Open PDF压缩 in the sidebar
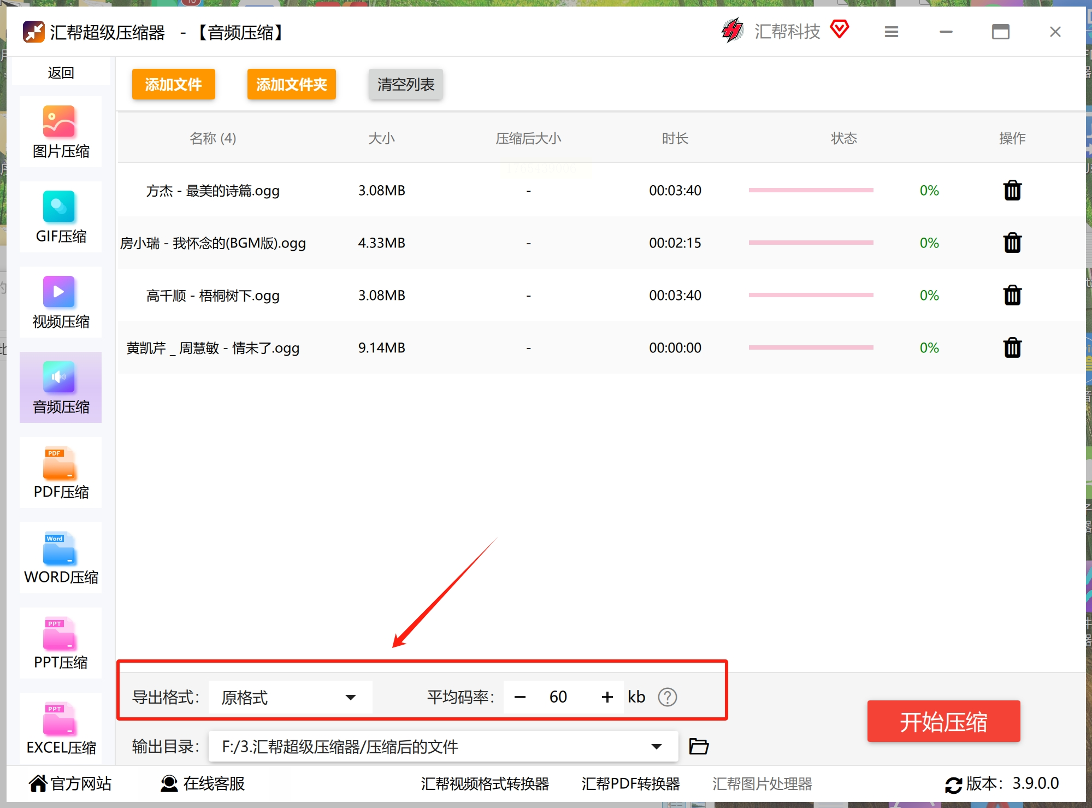This screenshot has width=1092, height=808. [61, 473]
